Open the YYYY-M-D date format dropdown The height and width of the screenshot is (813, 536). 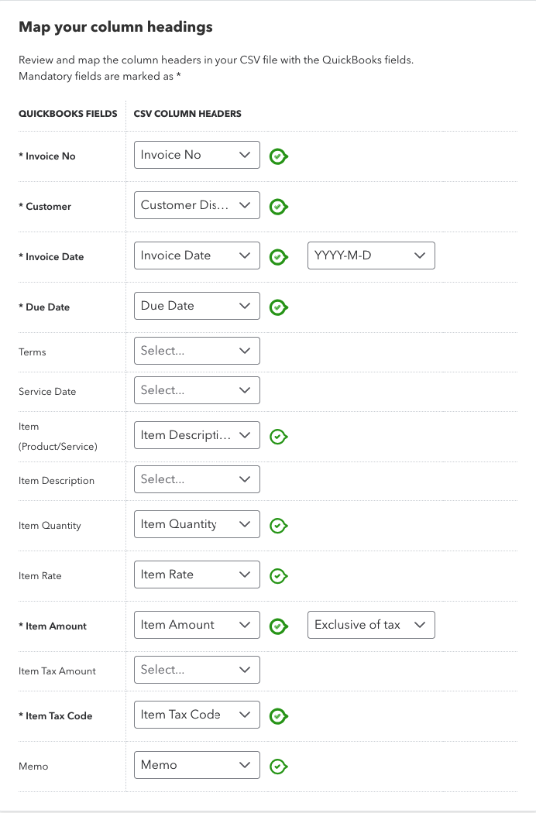[371, 256]
